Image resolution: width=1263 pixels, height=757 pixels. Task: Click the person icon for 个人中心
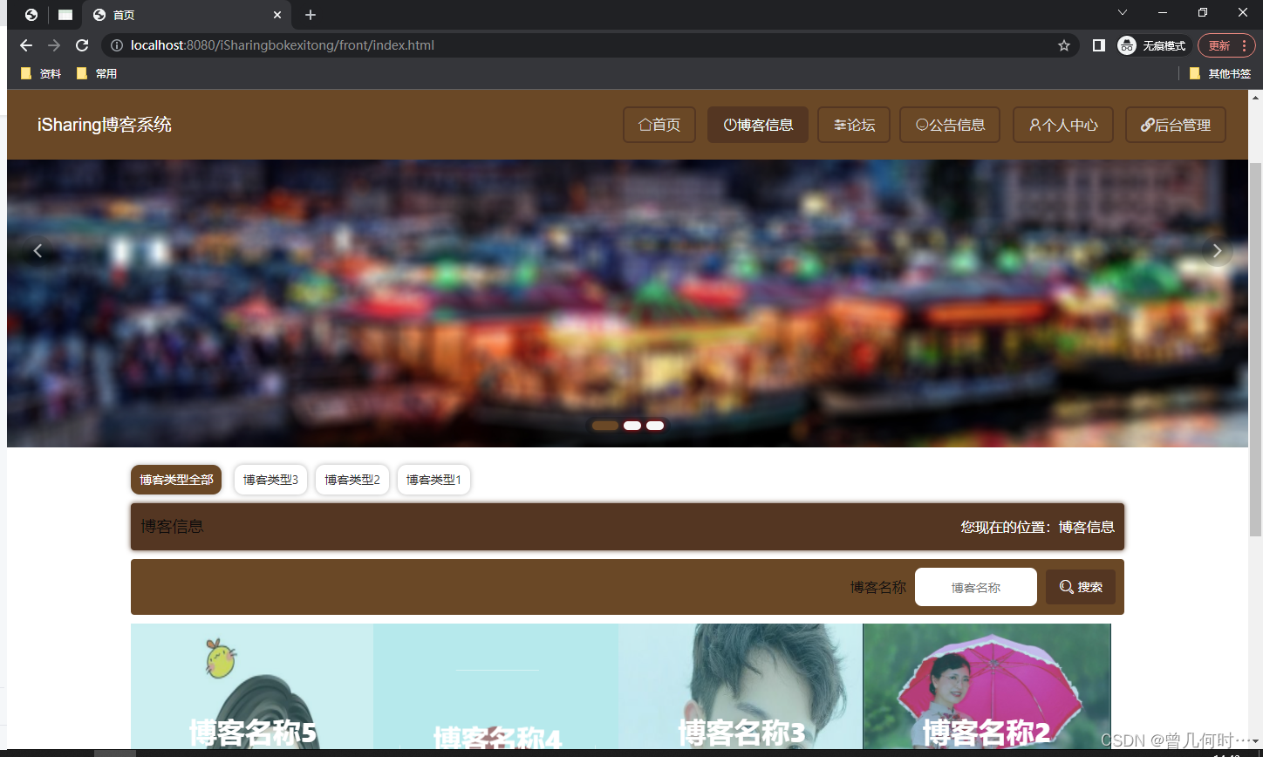coord(1036,125)
